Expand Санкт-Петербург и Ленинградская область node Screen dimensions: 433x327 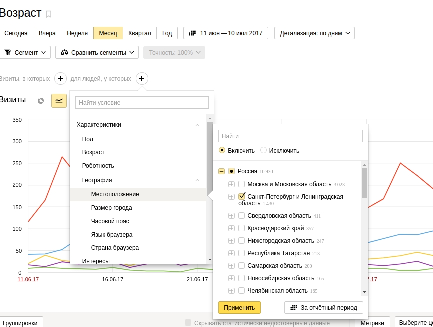point(231,197)
